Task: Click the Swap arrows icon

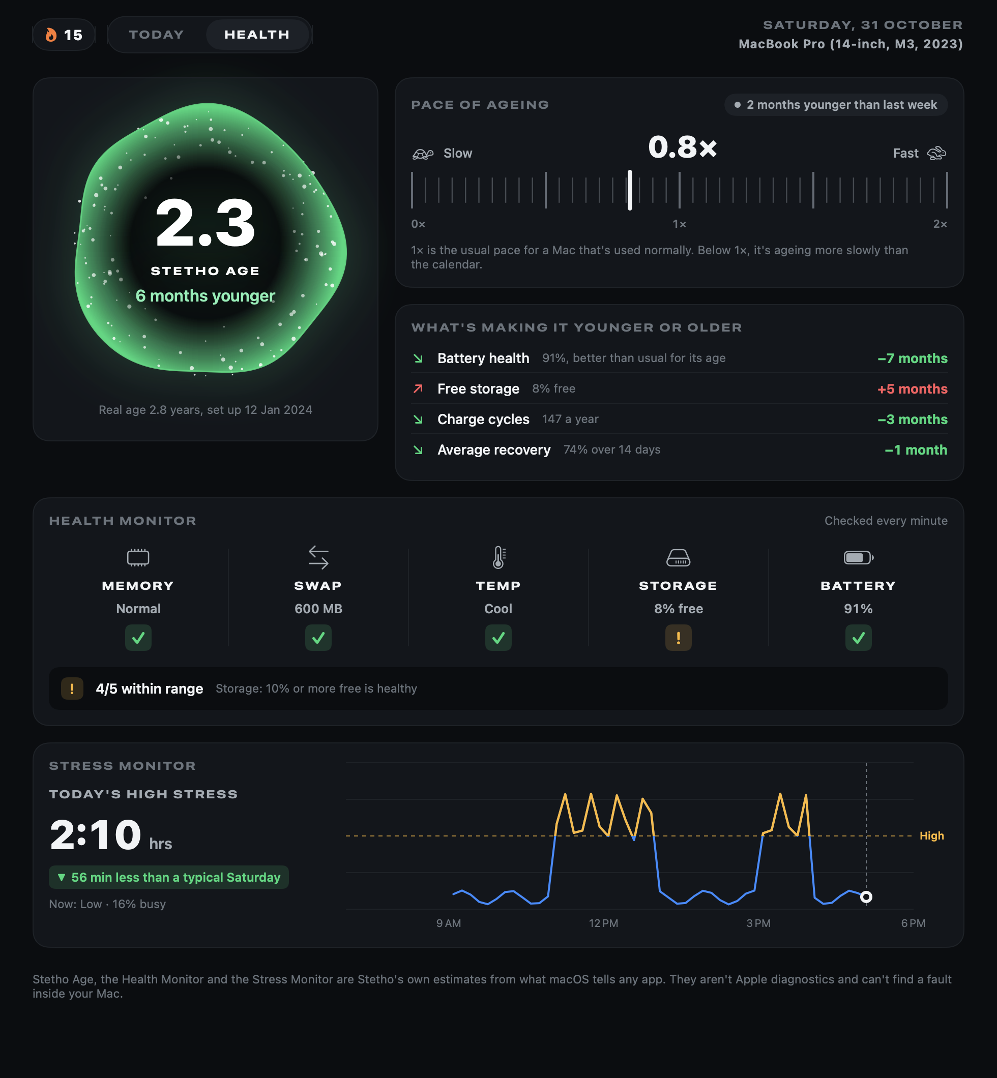Action: pyautogui.click(x=318, y=558)
